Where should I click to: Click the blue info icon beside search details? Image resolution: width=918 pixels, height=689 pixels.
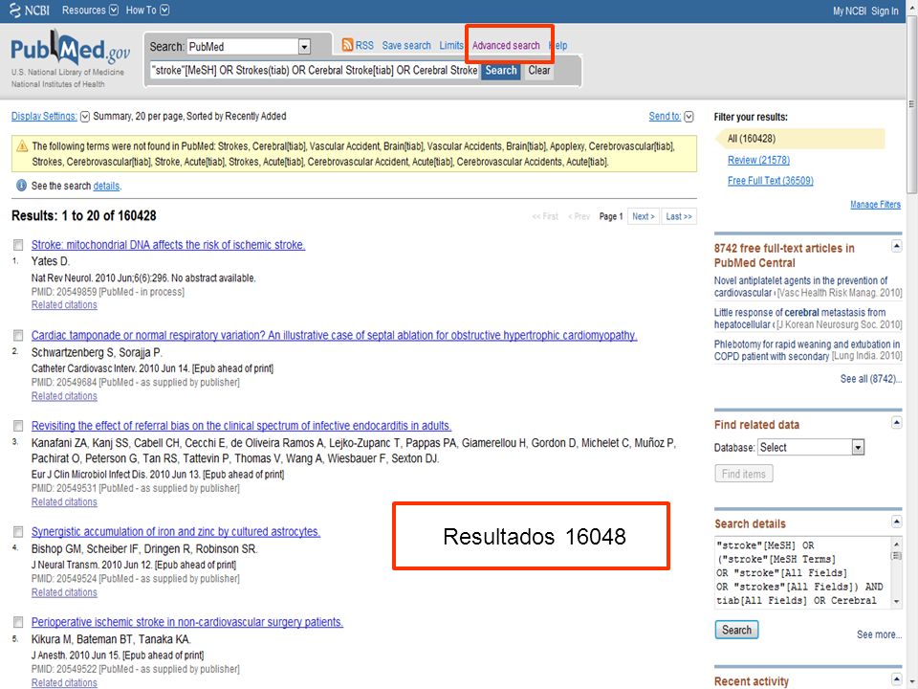pyautogui.click(x=22, y=186)
